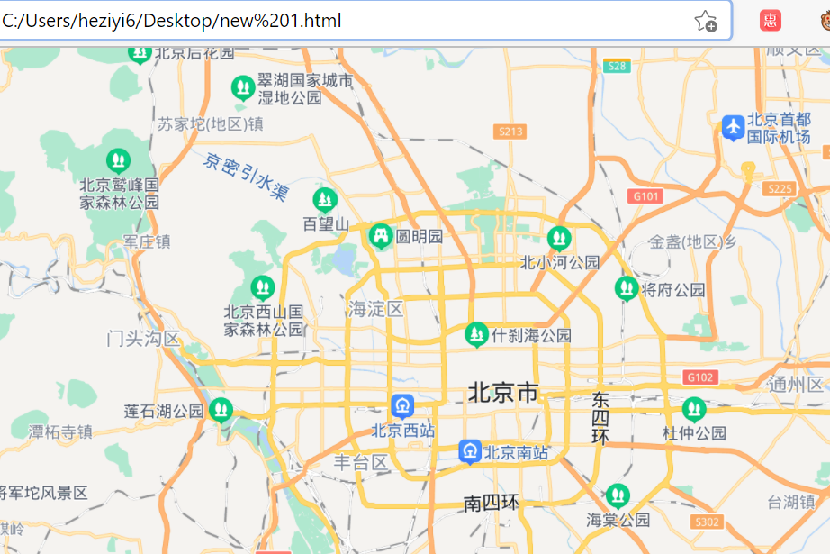Select the 海棠公园 park marker
The height and width of the screenshot is (554, 830).
[x=618, y=493]
